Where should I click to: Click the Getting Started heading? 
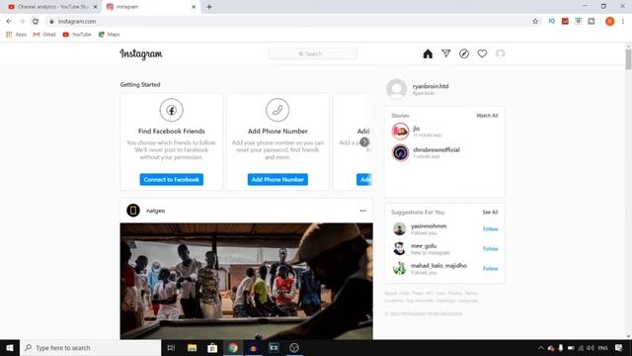click(x=140, y=84)
